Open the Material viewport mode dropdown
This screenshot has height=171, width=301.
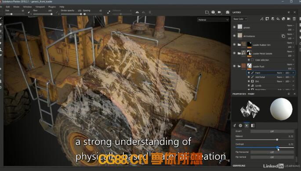[x=213, y=20]
